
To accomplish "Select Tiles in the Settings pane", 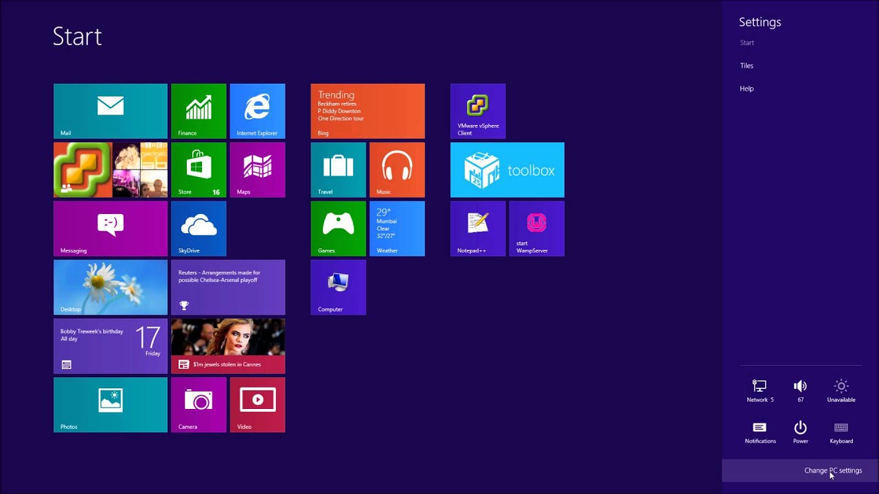I will tap(746, 66).
